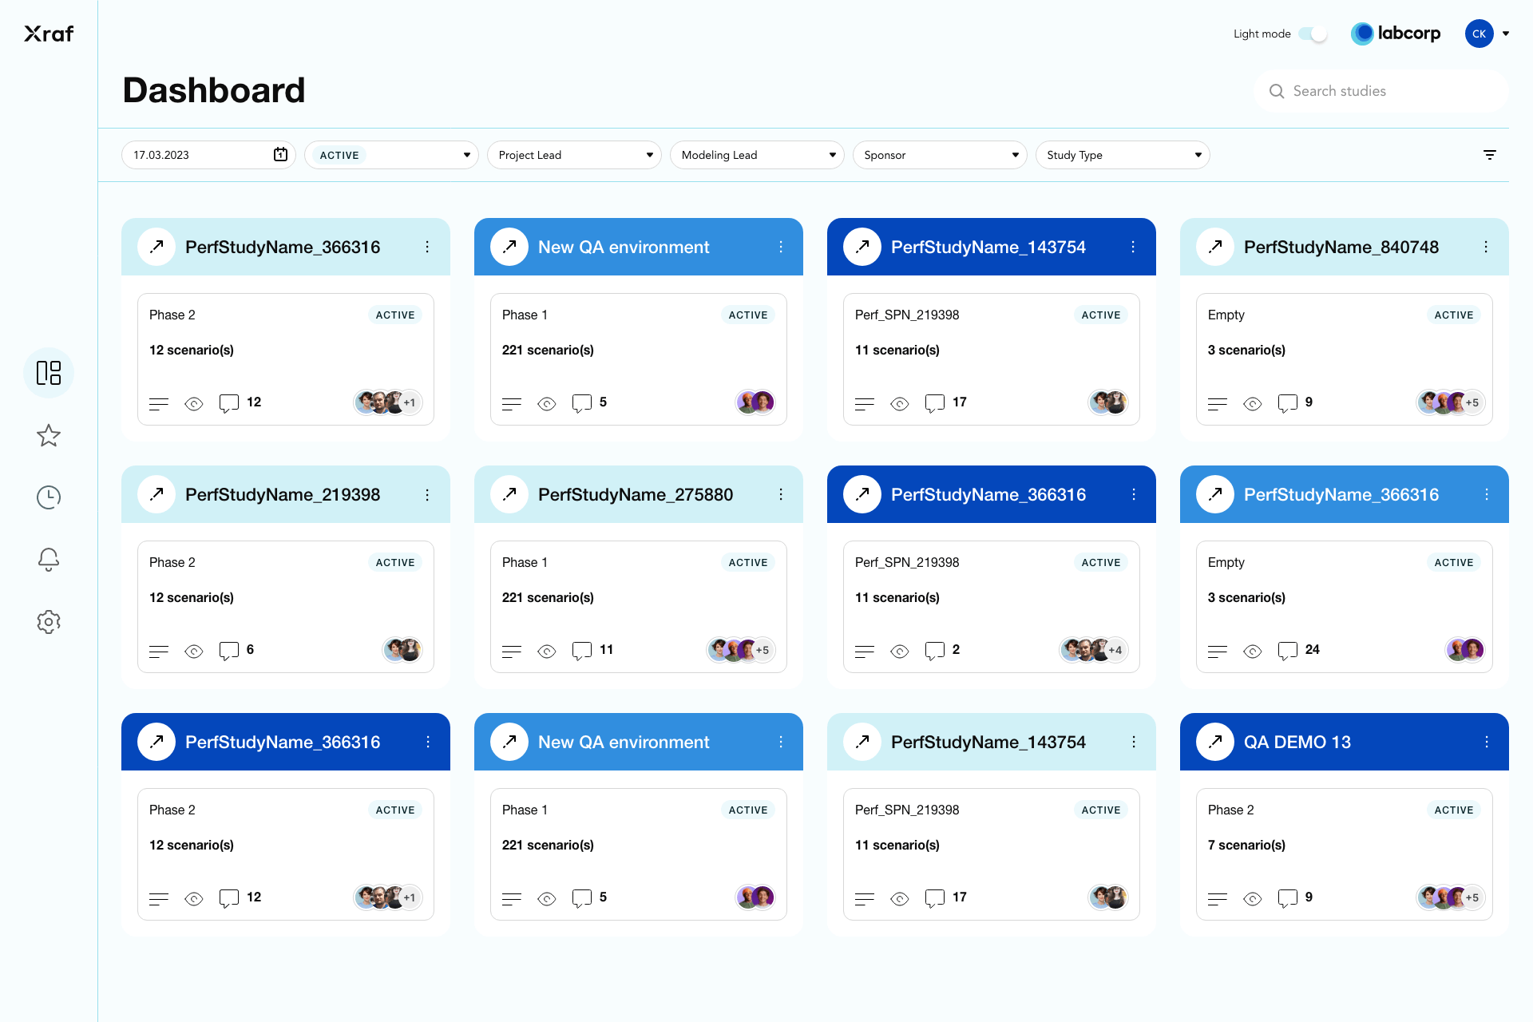Image resolution: width=1533 pixels, height=1022 pixels.
Task: Open comments icon on QA DEMO 13 card
Action: (x=1287, y=898)
